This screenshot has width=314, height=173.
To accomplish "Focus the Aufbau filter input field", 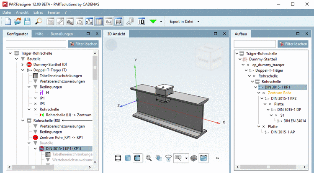I will [255, 44].
